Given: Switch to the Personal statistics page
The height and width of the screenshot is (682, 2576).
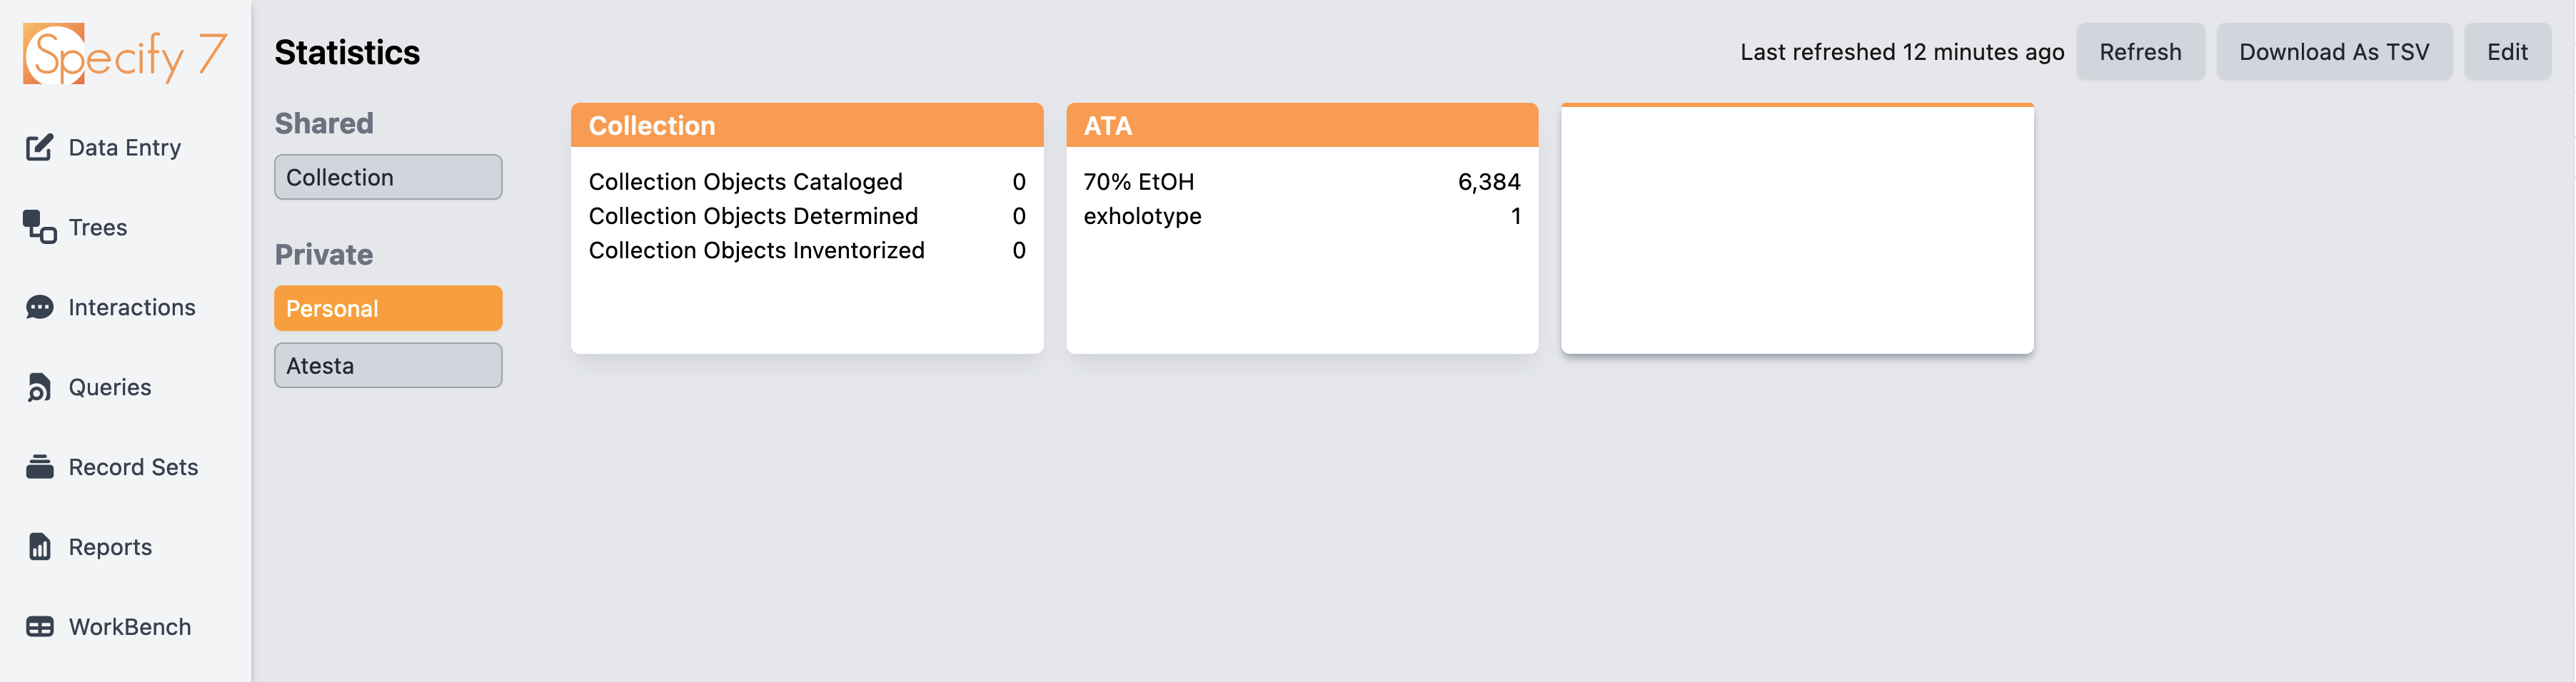Looking at the screenshot, I should pos(388,307).
